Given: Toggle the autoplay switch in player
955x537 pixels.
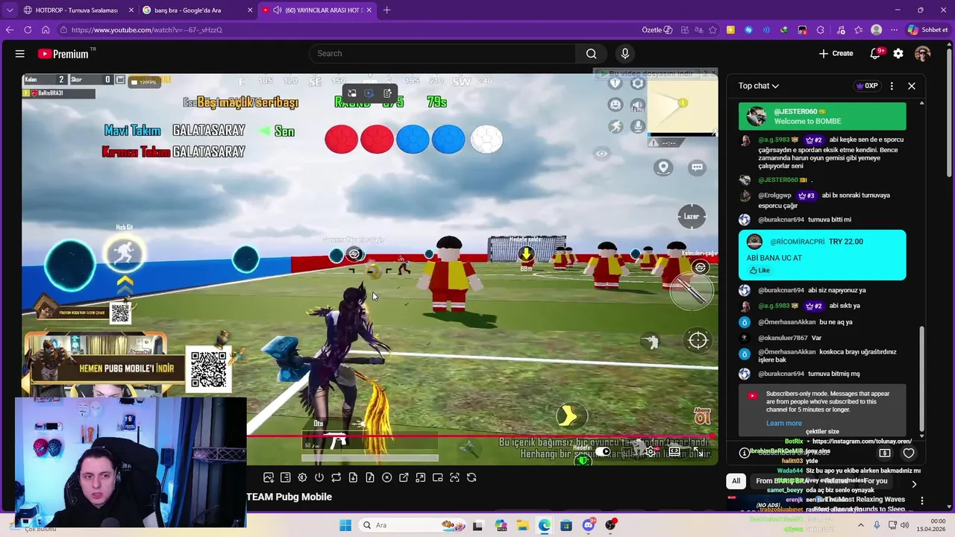Looking at the screenshot, I should [603, 451].
